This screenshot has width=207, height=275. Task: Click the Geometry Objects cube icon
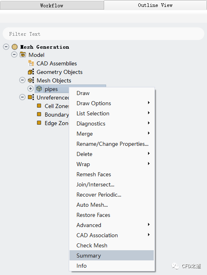click(31, 72)
